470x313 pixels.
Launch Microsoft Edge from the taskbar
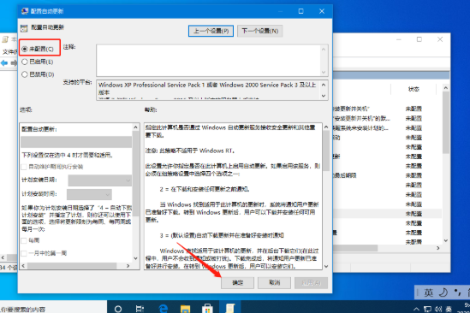coord(163,309)
